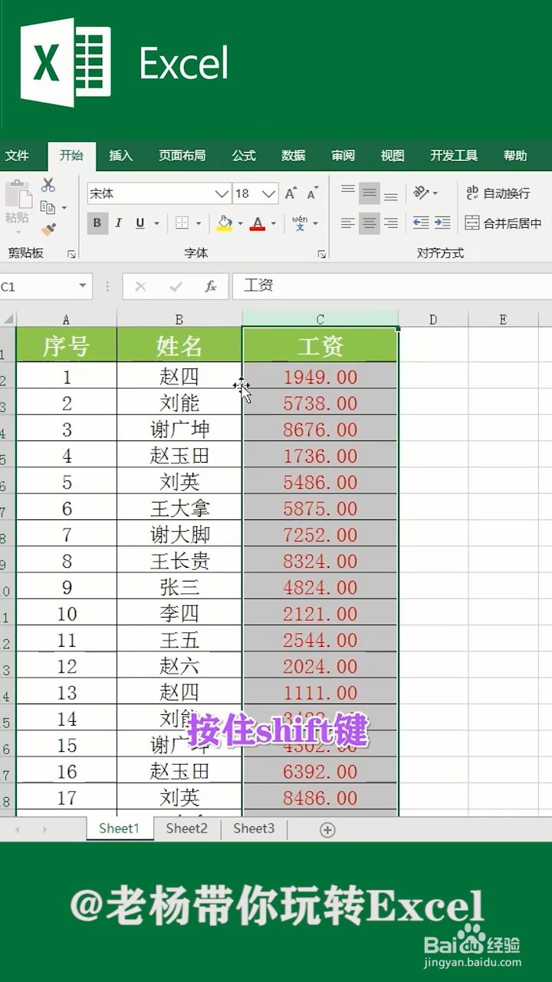Screen dimensions: 552x982
Task: Open font size dropdown showing 18
Action: tap(269, 193)
